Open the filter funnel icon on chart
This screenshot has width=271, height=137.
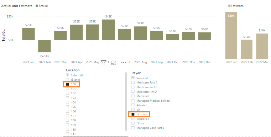[x=103, y=63]
